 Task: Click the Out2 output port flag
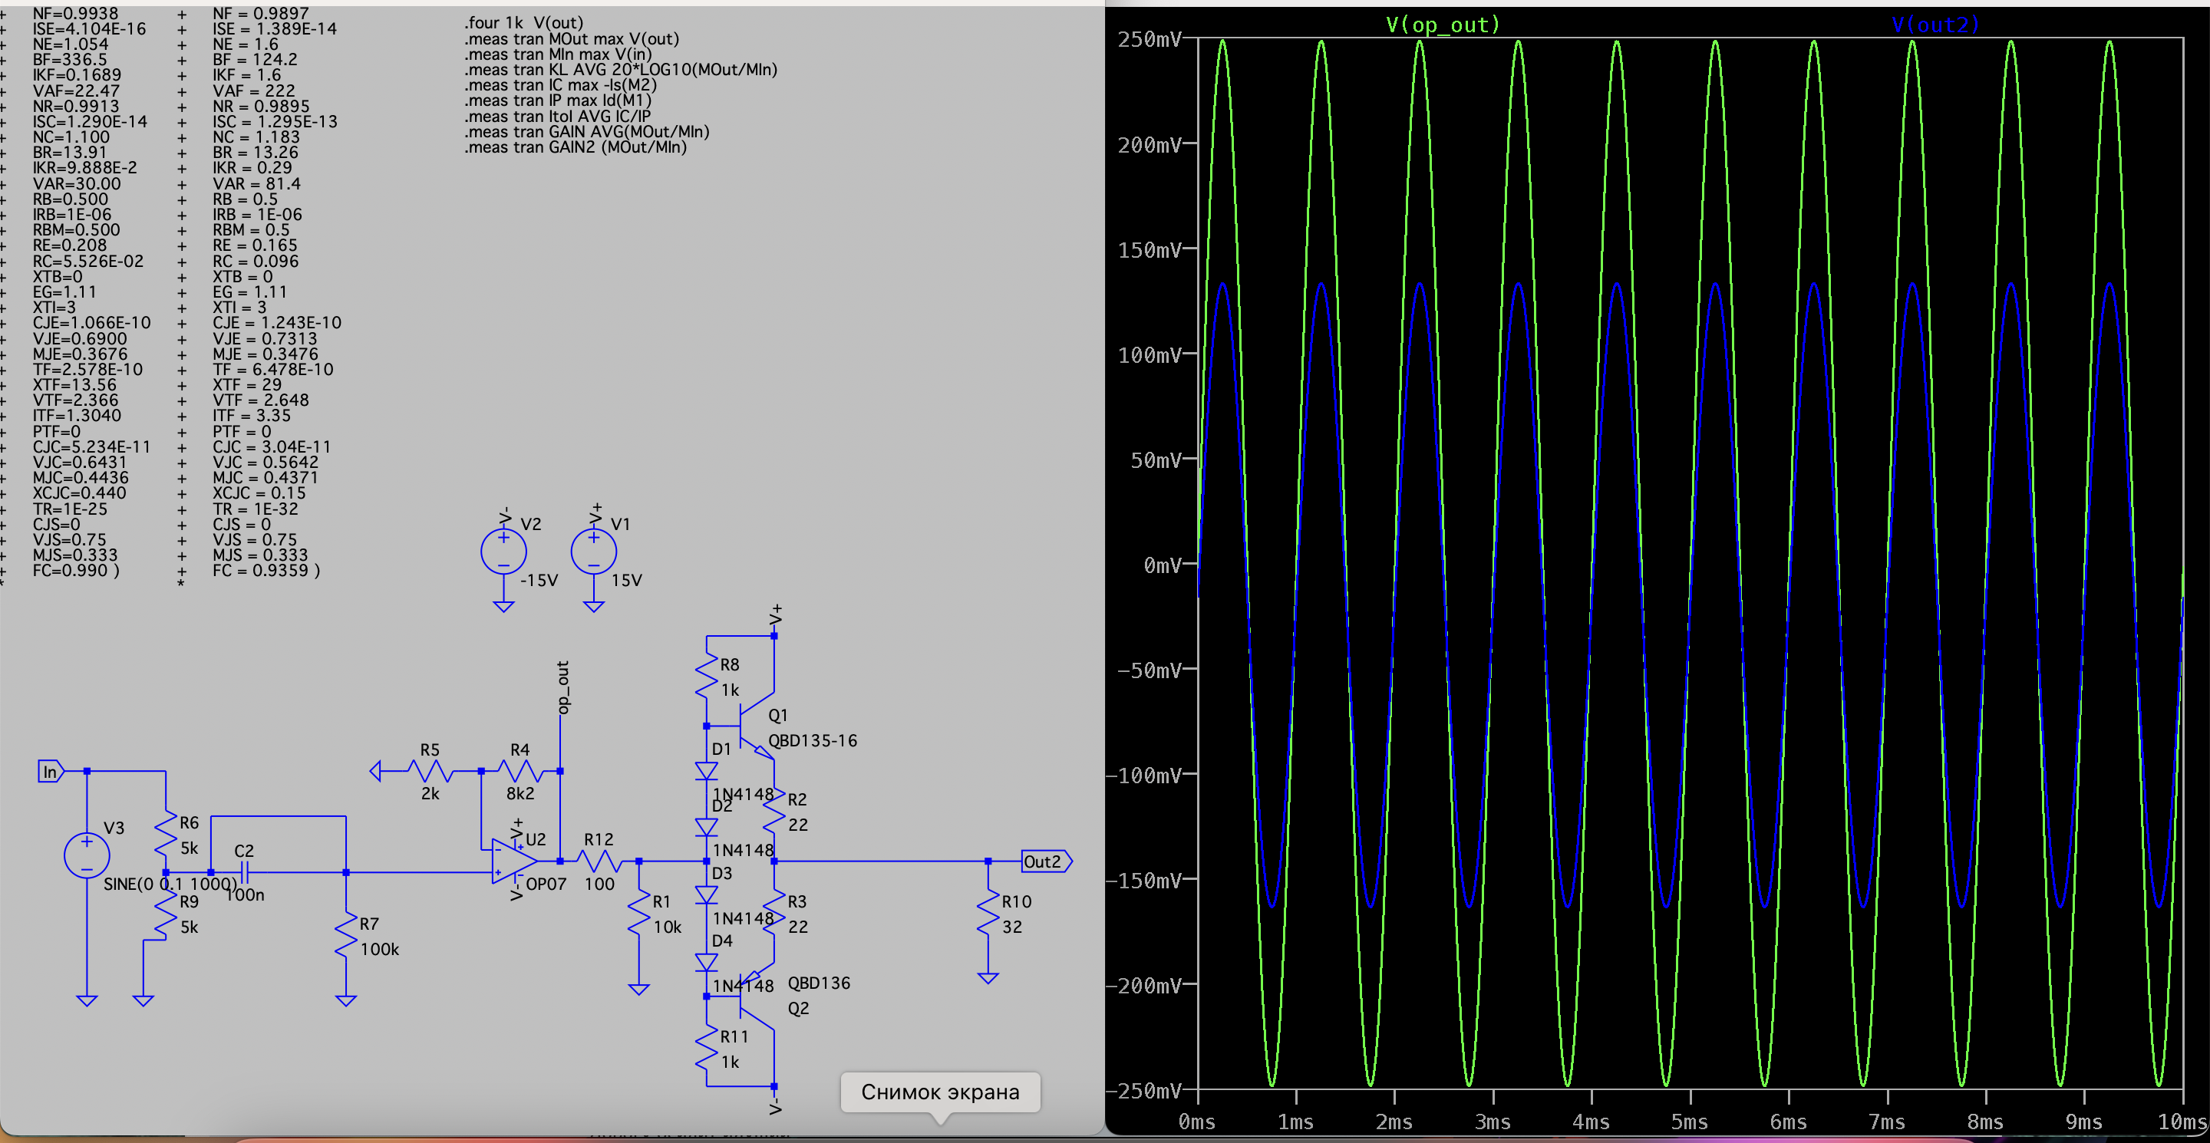pyautogui.click(x=1045, y=861)
